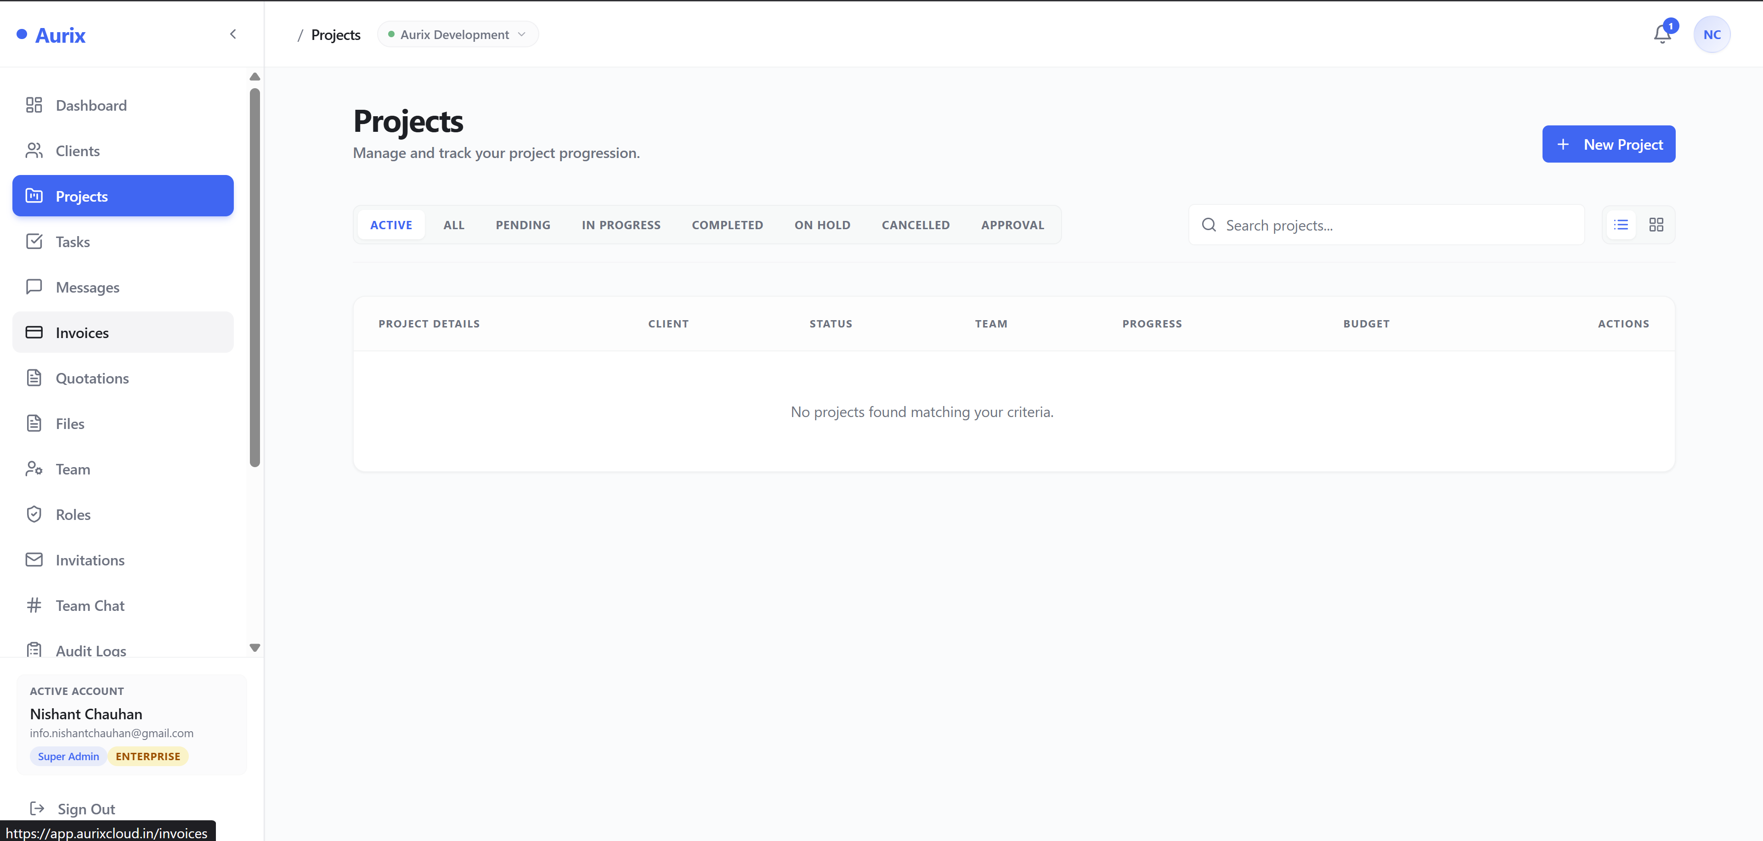Open Quotations from sidebar
The width and height of the screenshot is (1763, 841).
tap(123, 378)
